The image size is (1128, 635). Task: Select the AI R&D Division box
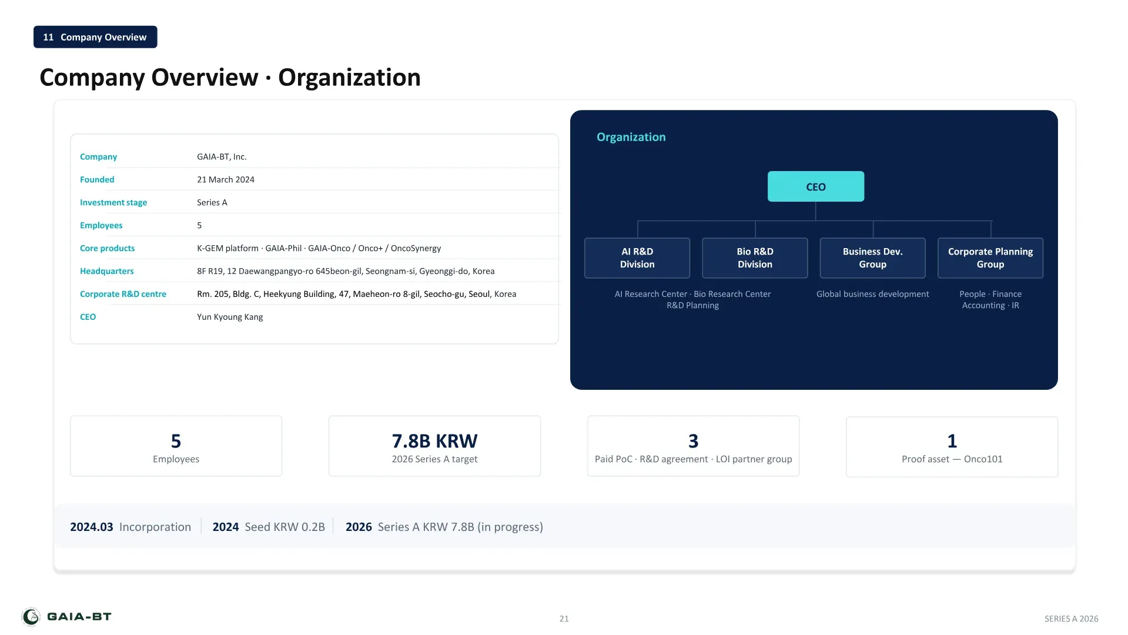click(637, 258)
